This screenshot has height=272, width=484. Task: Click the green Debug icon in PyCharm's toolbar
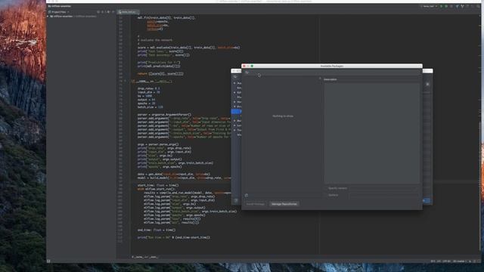click(446, 6)
